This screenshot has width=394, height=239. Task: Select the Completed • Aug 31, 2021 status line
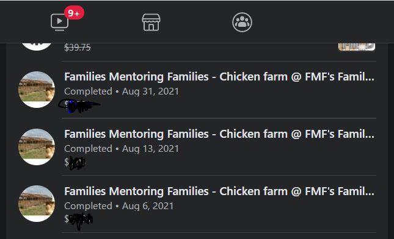tap(122, 91)
